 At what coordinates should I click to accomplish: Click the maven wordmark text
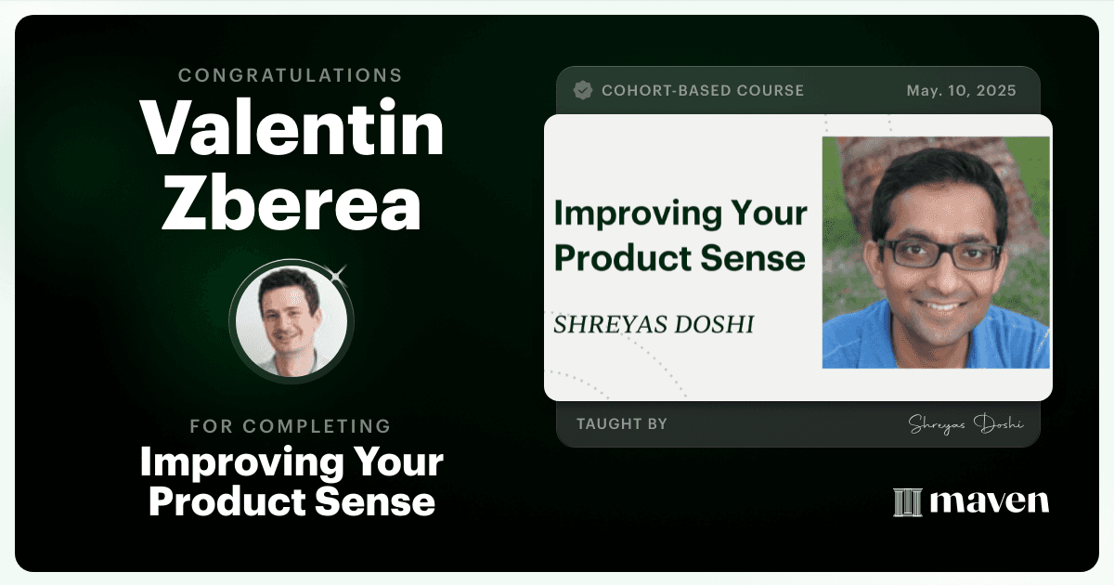tap(989, 502)
